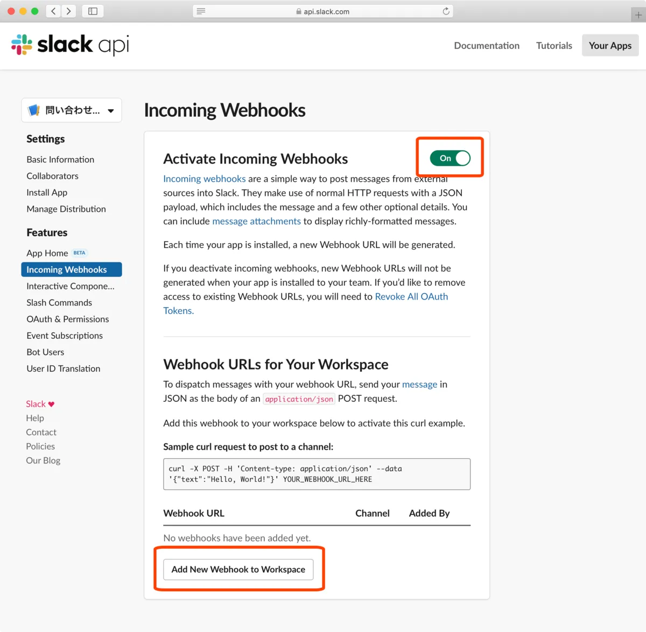Click the app icon in the app selector

(34, 110)
